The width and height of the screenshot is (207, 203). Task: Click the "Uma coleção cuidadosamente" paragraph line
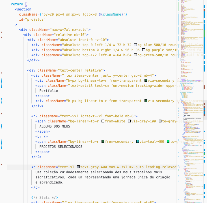pyautogui.click(x=98, y=172)
